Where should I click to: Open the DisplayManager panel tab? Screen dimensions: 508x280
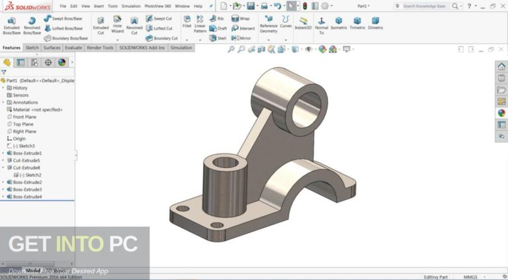[x=62, y=62]
